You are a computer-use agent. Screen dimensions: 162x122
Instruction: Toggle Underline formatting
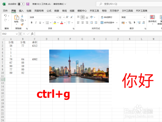(x=40, y=22)
